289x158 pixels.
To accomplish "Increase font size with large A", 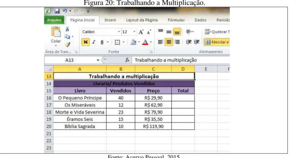I will 141,32.
